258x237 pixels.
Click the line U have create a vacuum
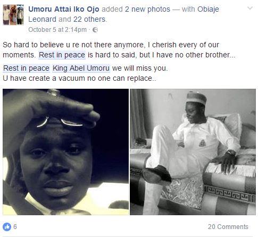tap(79, 78)
